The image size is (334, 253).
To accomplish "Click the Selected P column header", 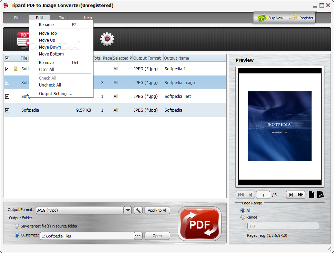I will click(122, 58).
